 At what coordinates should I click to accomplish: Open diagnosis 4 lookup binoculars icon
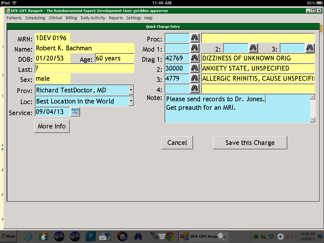click(195, 89)
